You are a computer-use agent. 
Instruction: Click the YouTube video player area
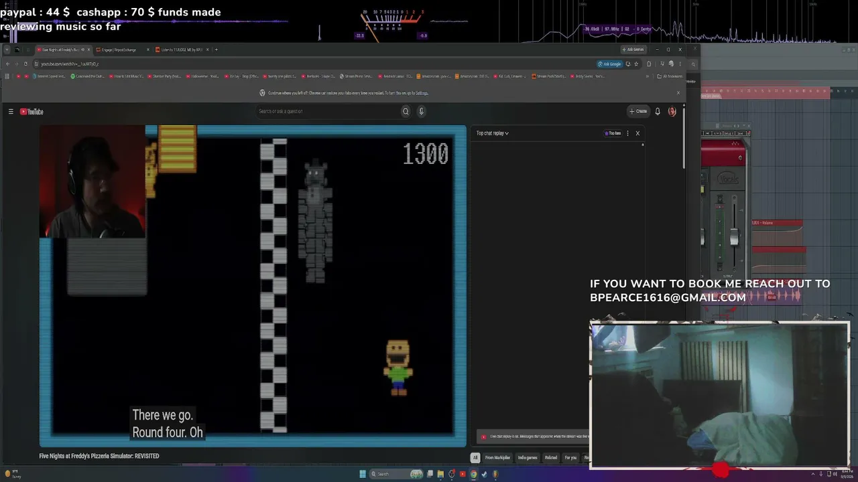click(253, 286)
